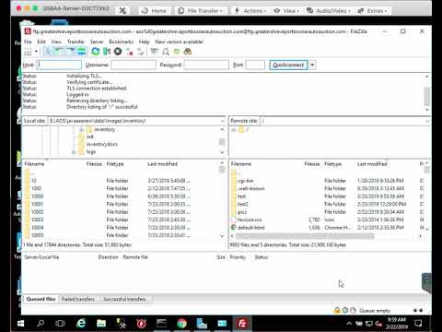Toggle the message log display
The image size is (442, 332).
(x=48, y=52)
